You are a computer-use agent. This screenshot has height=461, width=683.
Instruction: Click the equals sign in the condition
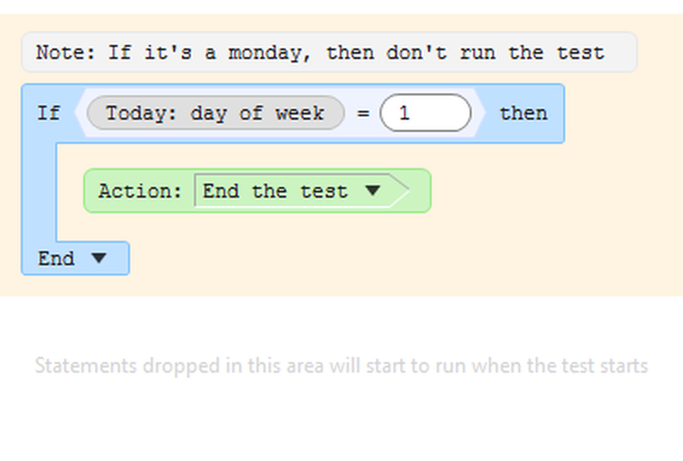click(x=363, y=114)
